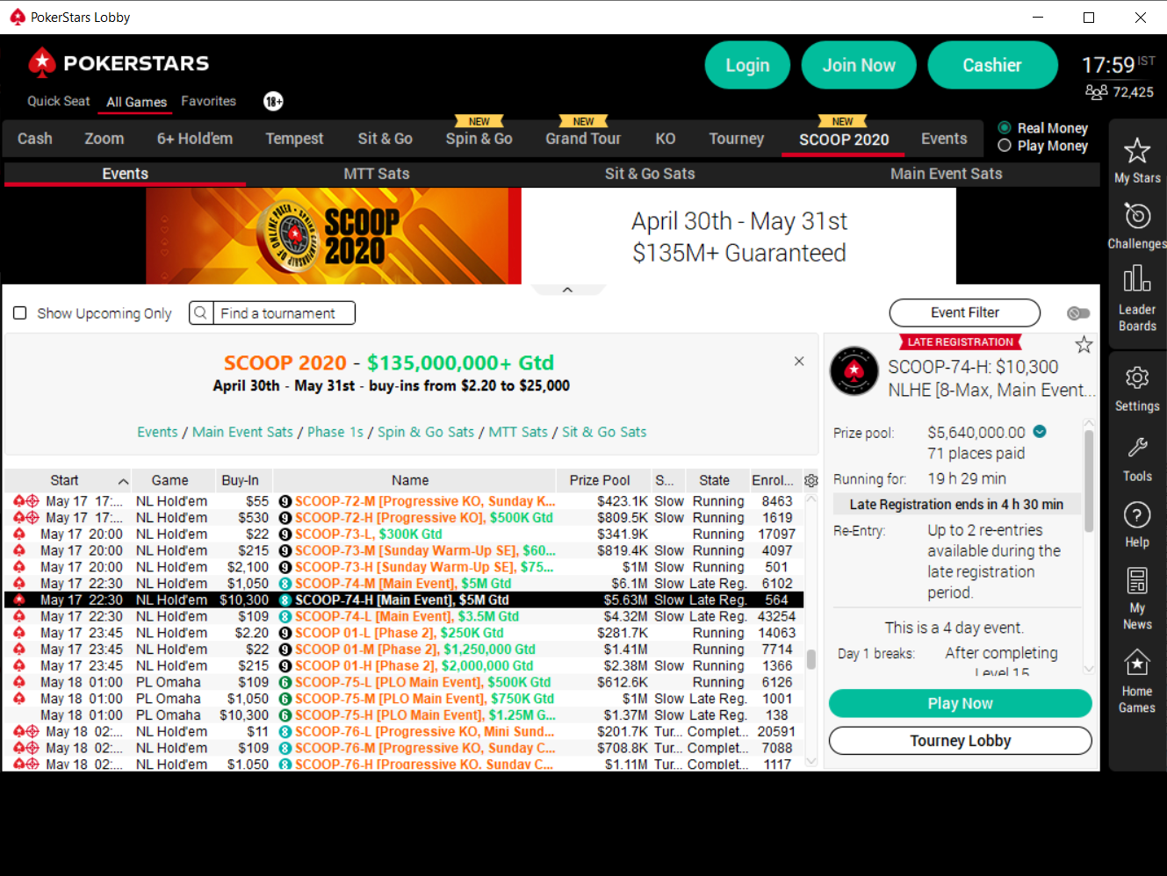The image size is (1167, 876).
Task: Open Favorites view
Action: tap(209, 101)
